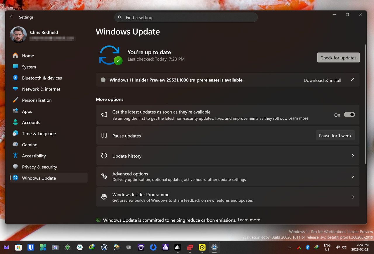This screenshot has height=254, width=374.
Task: Click the Privacy & security shield icon
Action: tap(15, 167)
